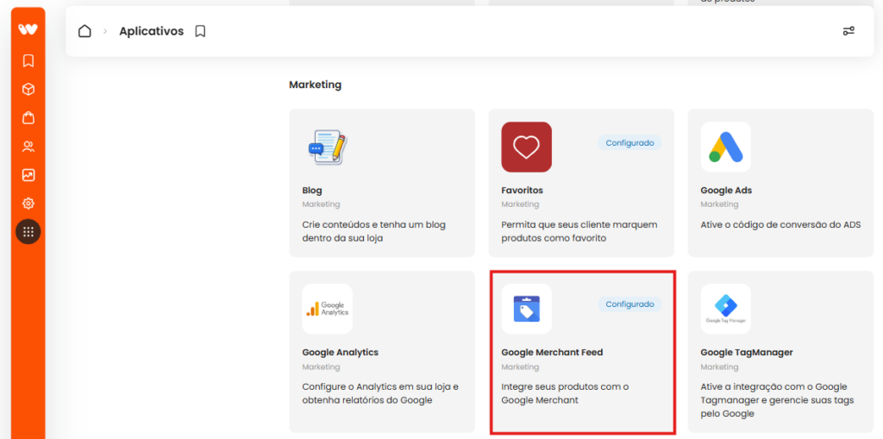883x439 pixels.
Task: Open the Google TagManager app title
Action: click(747, 352)
